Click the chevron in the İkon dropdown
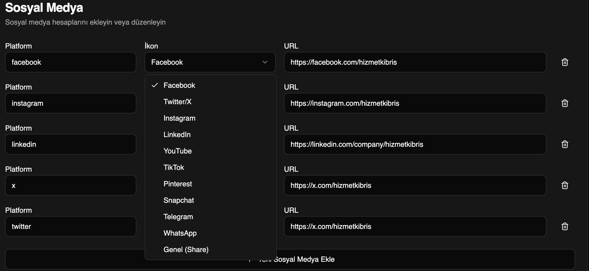 point(265,62)
